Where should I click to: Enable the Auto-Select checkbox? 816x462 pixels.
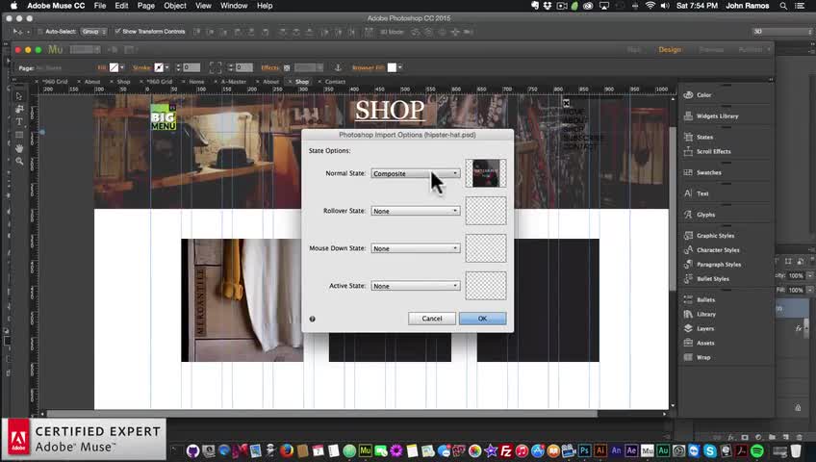(x=40, y=32)
